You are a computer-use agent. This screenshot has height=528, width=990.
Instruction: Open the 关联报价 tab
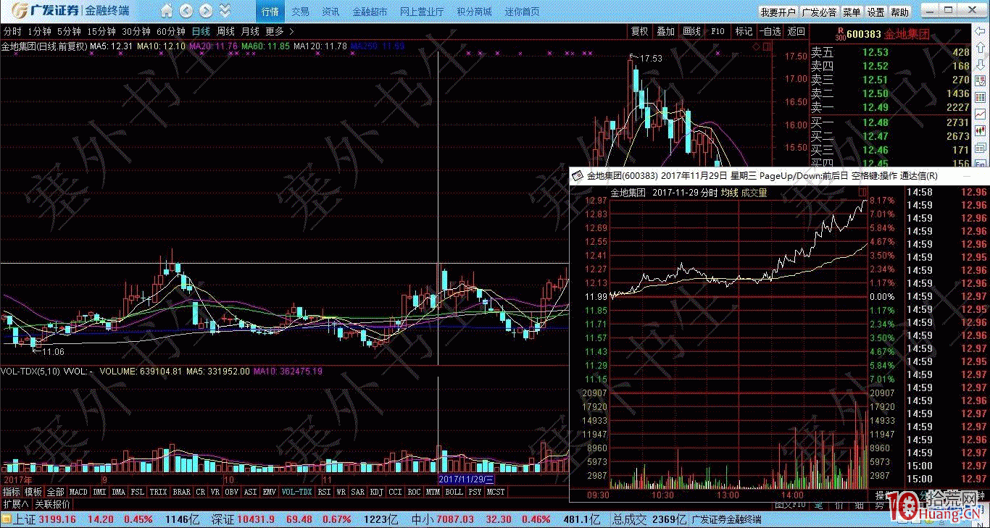[53, 504]
